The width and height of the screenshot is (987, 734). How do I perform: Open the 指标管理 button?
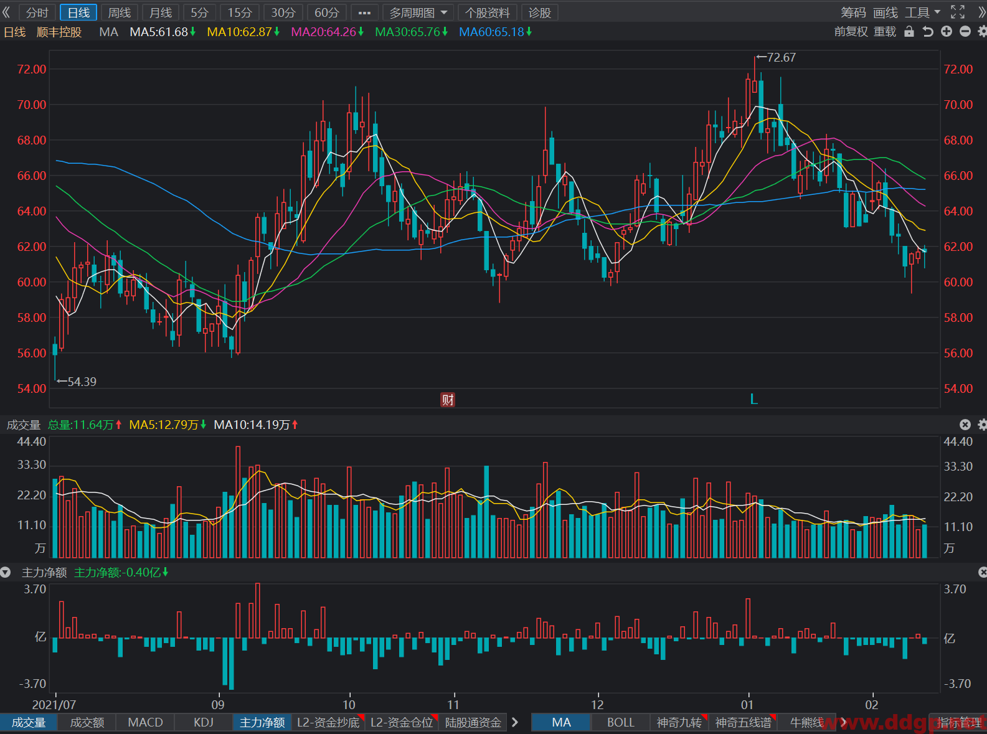[x=959, y=722]
